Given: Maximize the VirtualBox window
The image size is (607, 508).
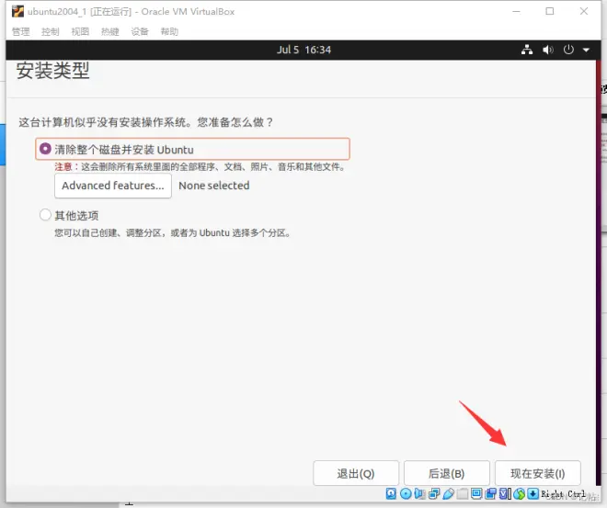Looking at the screenshot, I should [550, 11].
